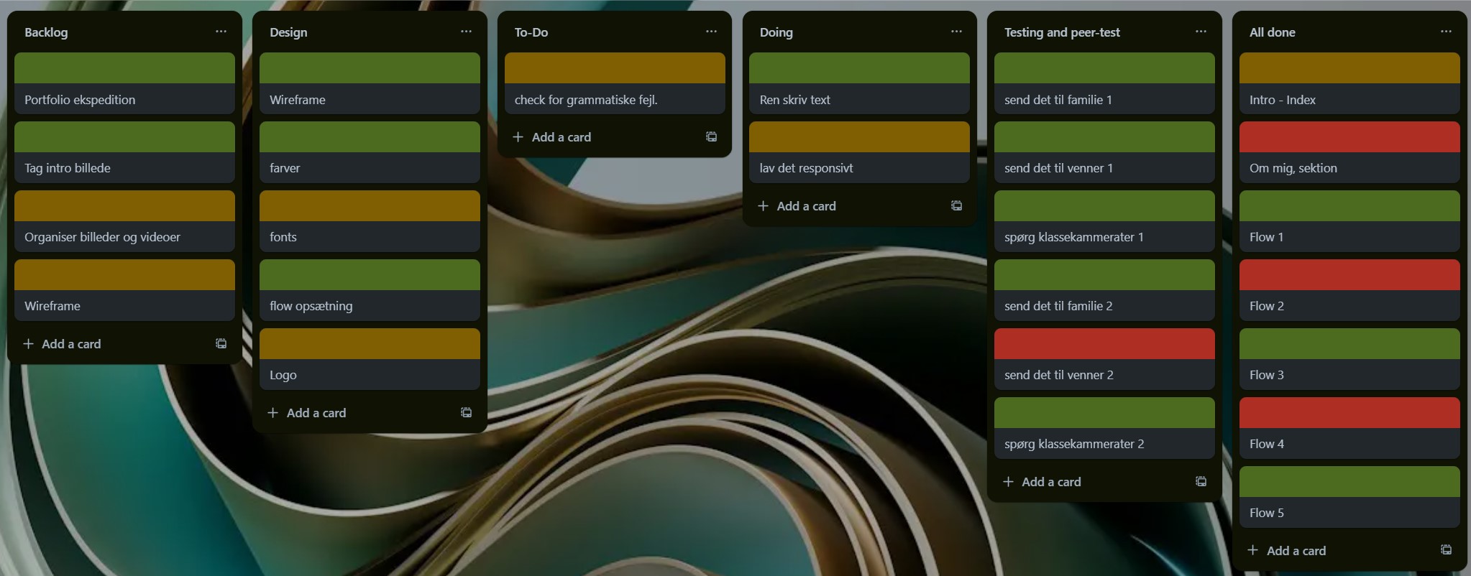Open the Doing list ellipsis menu
The image size is (1471, 576).
(x=956, y=32)
